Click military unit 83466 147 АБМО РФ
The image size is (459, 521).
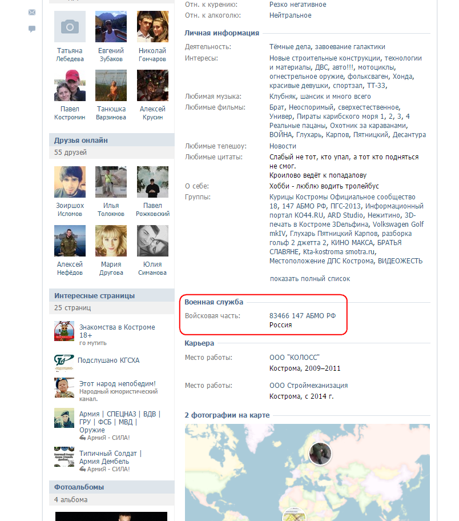(303, 316)
